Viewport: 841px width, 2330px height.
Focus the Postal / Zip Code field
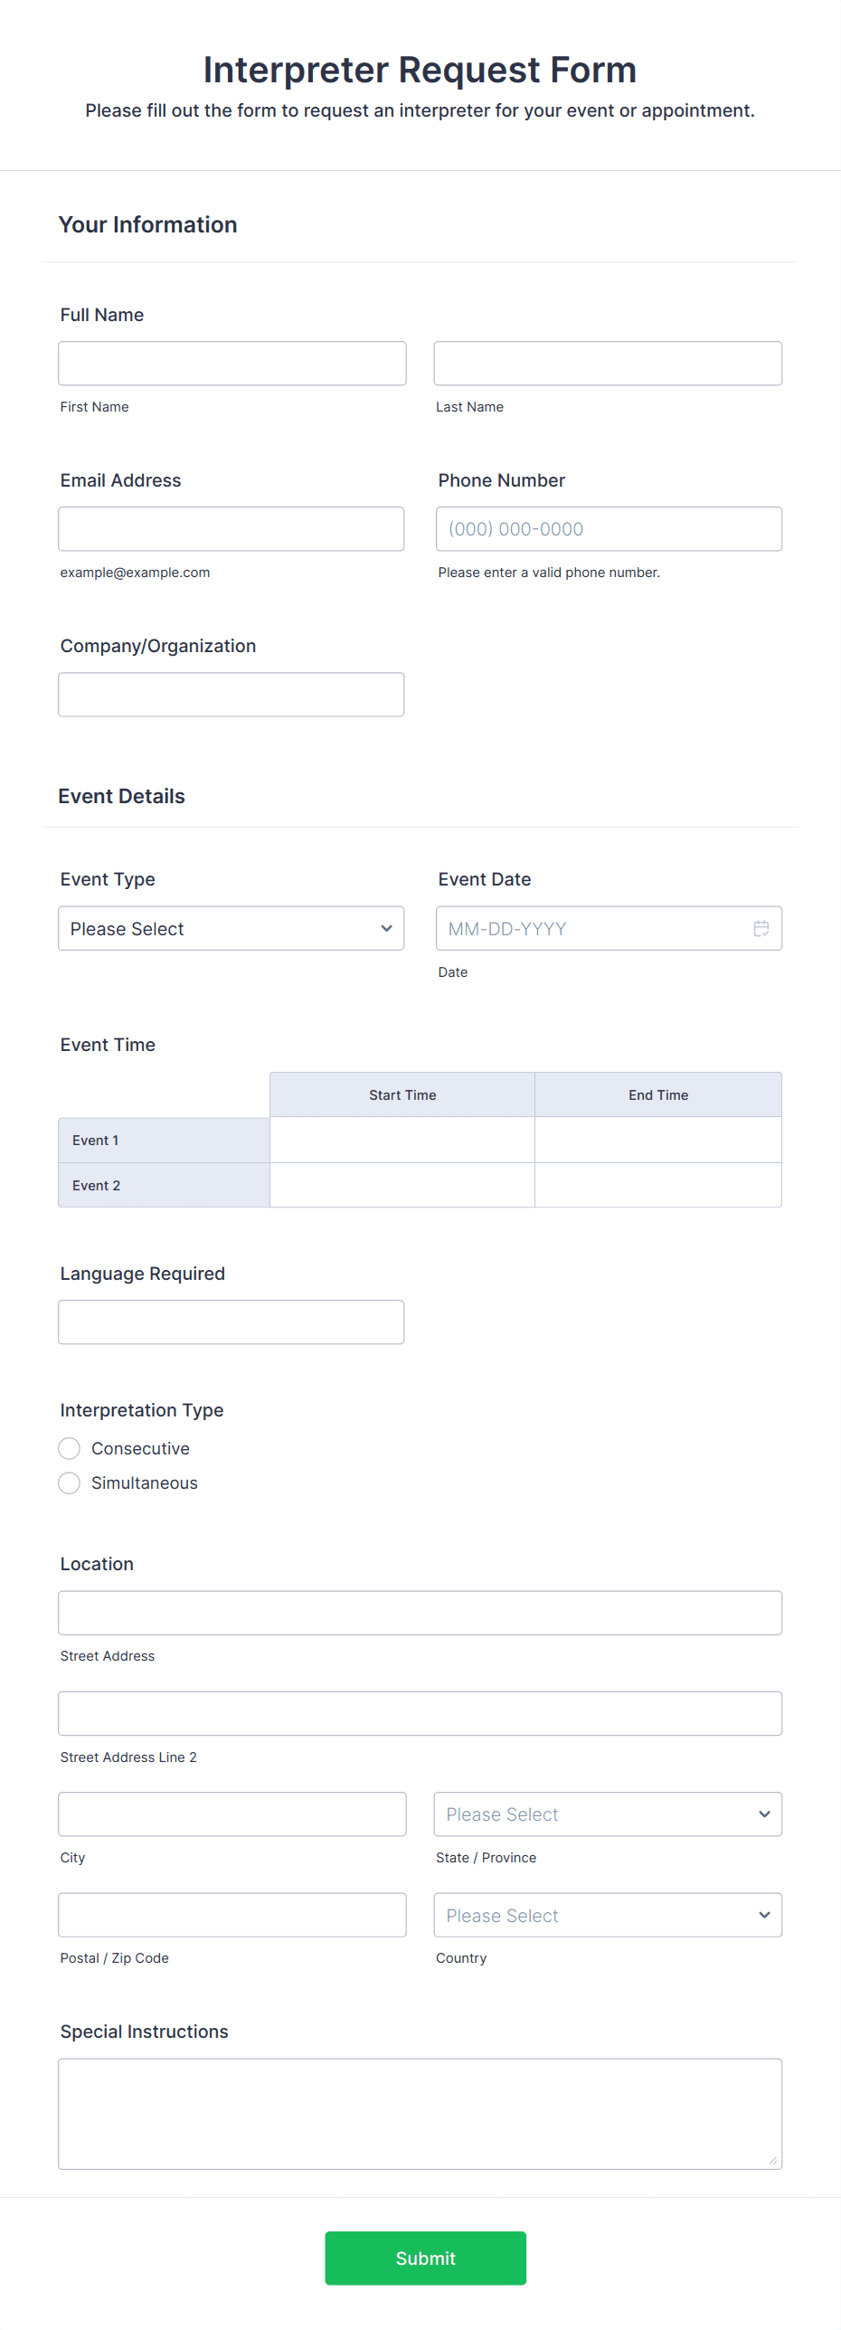pos(232,1915)
